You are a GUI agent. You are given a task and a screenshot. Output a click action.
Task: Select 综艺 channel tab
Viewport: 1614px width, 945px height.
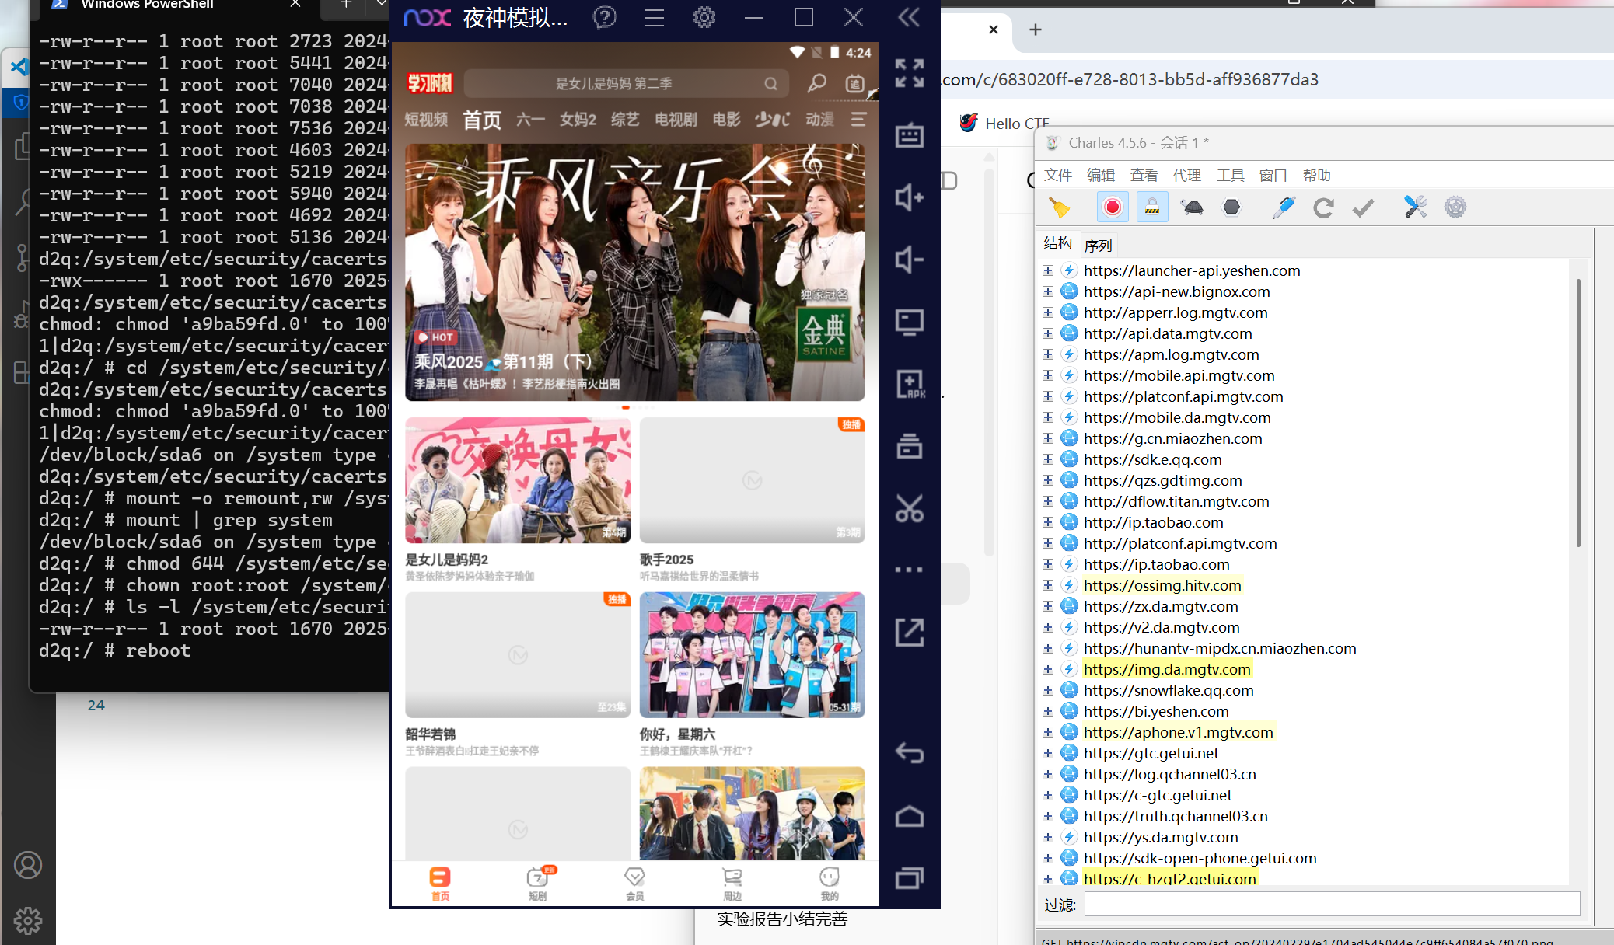coord(625,120)
